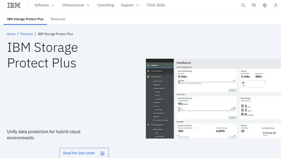Image resolution: width=281 pixels, height=158 pixels.
Task: Expand the Software menu
Action: [x=44, y=5]
